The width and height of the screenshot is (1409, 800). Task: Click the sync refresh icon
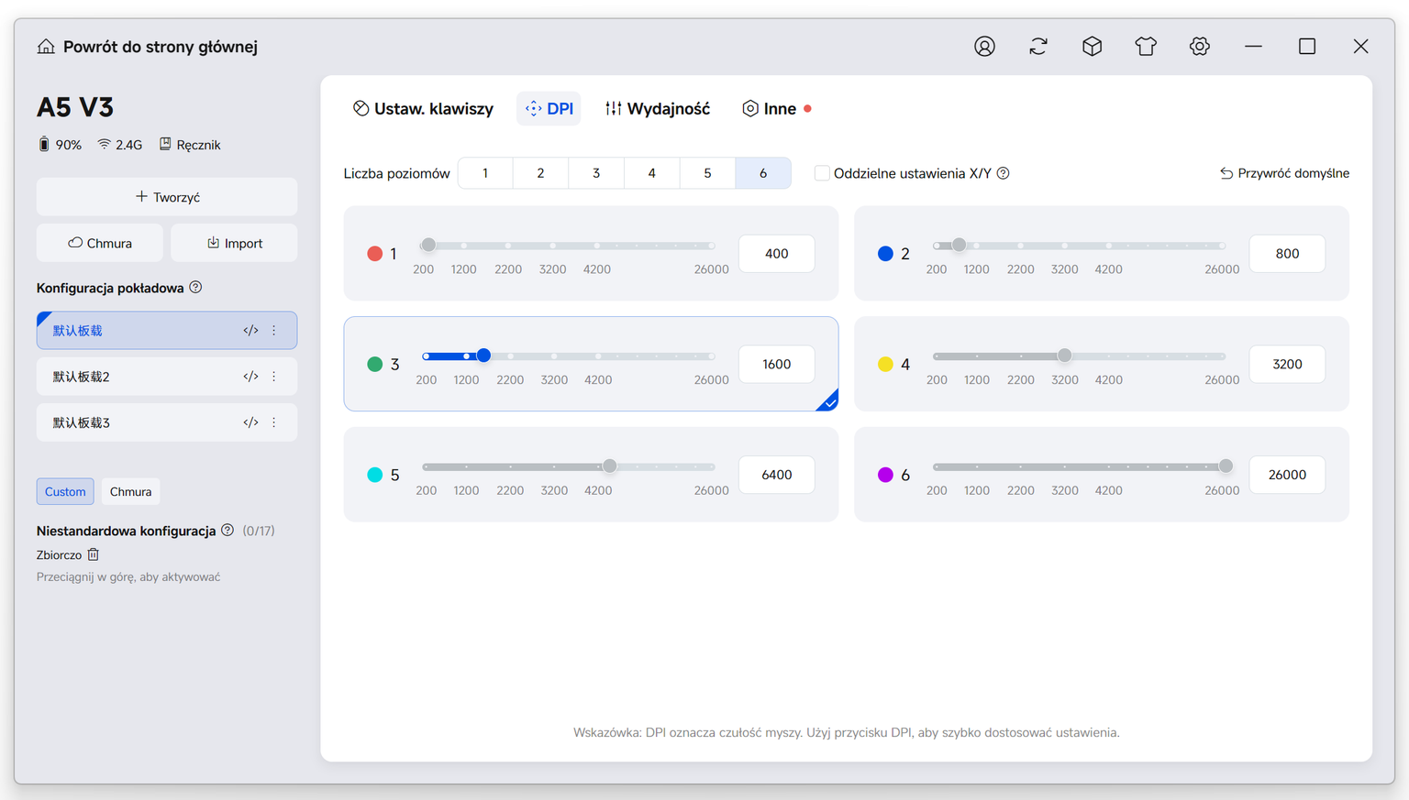tap(1038, 47)
